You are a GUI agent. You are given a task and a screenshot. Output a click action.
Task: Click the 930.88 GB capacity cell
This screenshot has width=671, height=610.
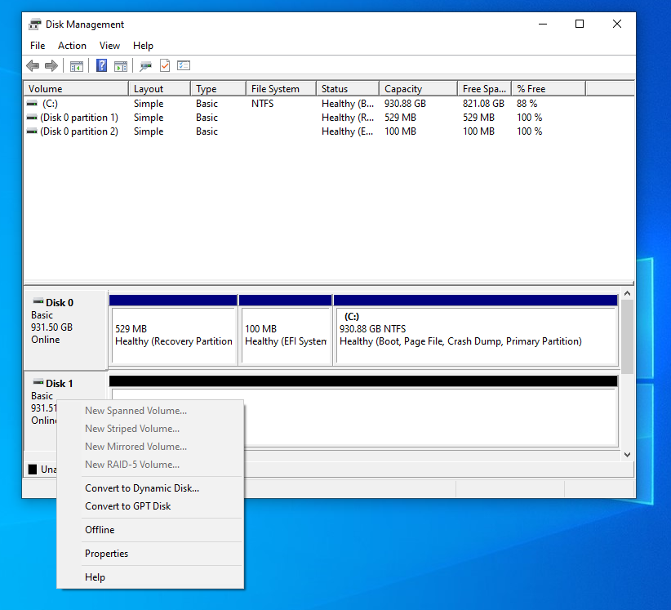click(405, 104)
